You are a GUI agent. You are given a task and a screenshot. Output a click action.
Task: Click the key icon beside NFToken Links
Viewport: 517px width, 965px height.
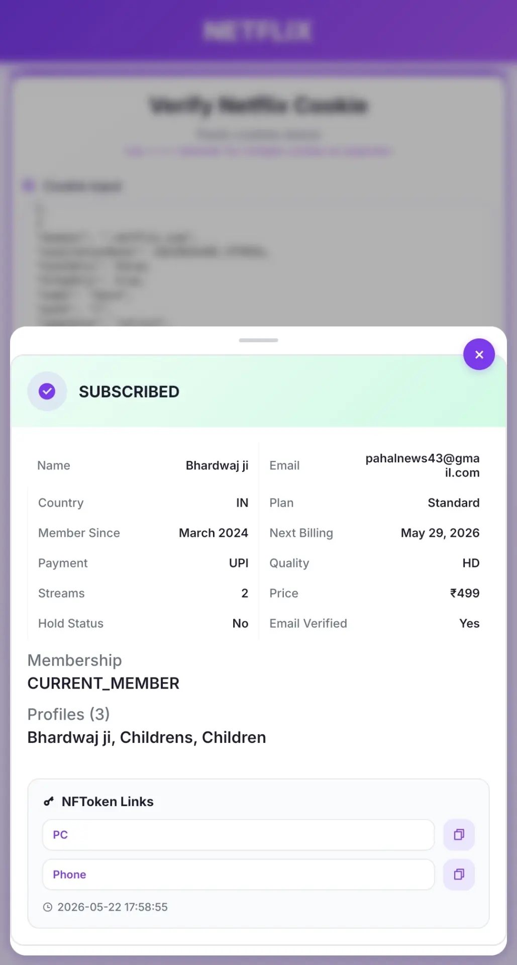coord(49,802)
